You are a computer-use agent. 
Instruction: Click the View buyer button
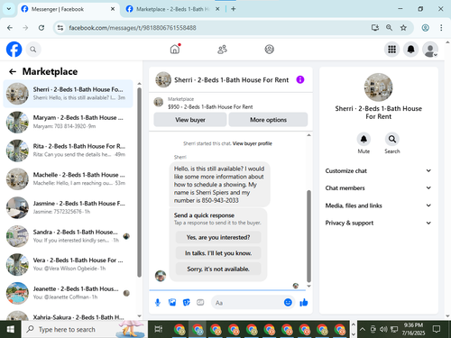coord(190,120)
